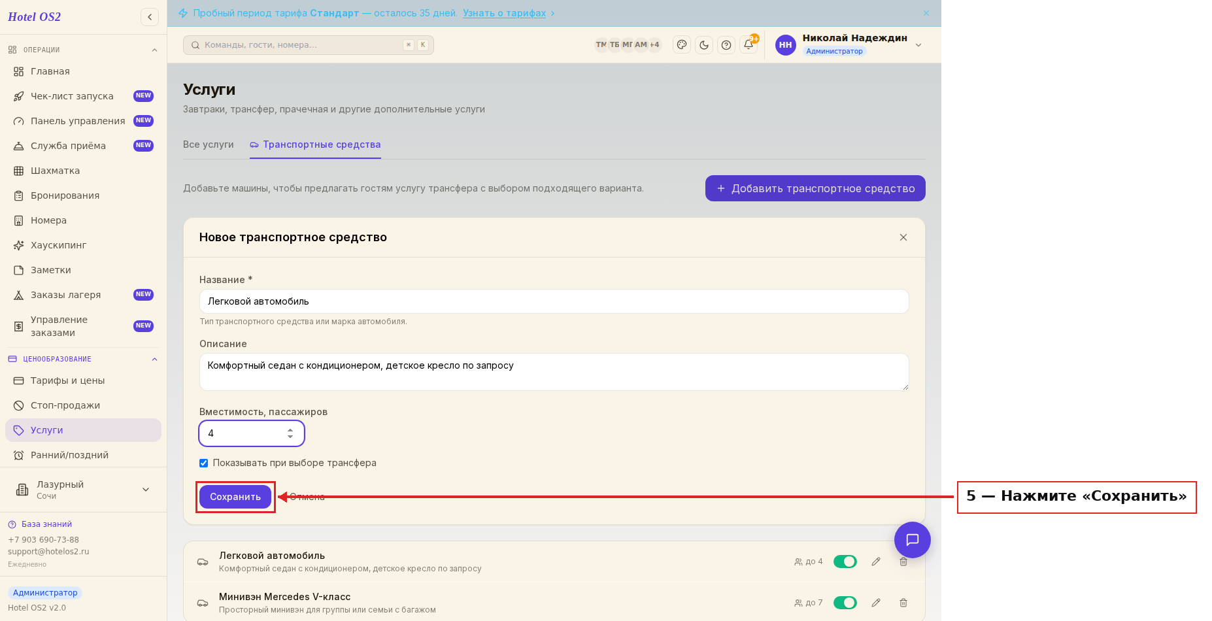Delete the Минивэн Mercedes V-класс entry
This screenshot has width=1212, height=621.
(903, 603)
